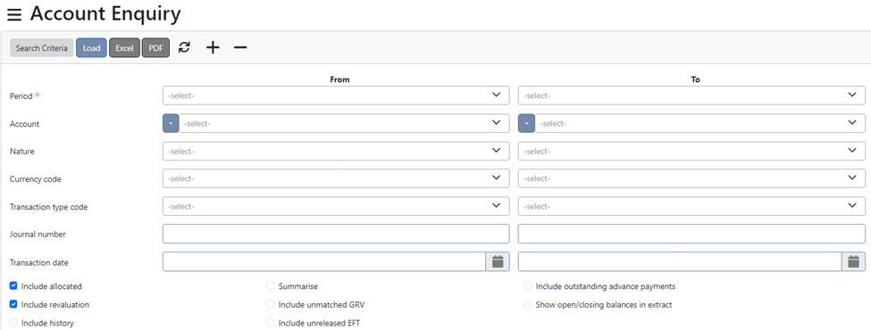
Task: Click the Journal number label
Action: tap(38, 235)
